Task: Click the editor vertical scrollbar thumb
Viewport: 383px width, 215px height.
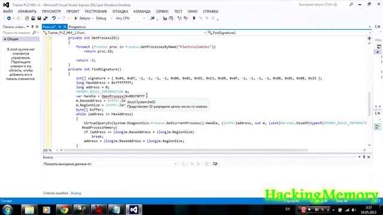Action: click(369, 105)
